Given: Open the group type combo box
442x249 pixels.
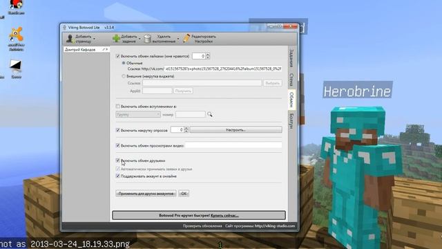Looking at the screenshot, I should point(138,114).
